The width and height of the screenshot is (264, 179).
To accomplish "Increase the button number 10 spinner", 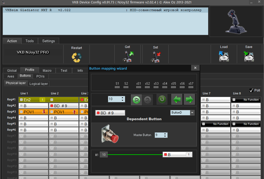I will pos(122,98).
